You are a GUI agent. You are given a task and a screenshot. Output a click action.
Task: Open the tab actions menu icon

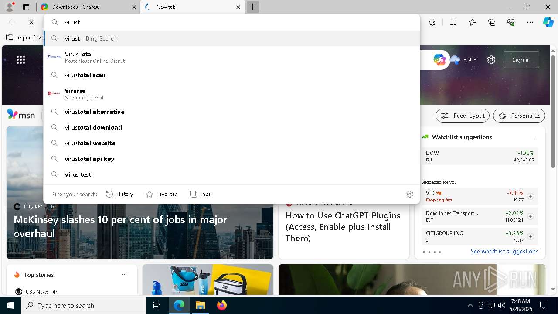(26, 7)
